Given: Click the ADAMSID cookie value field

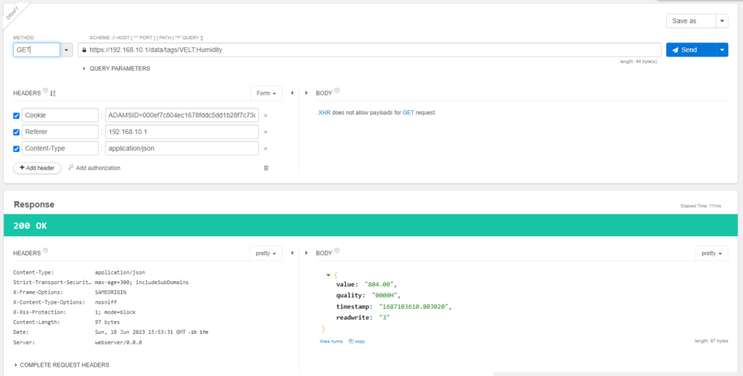Looking at the screenshot, I should (x=182, y=115).
